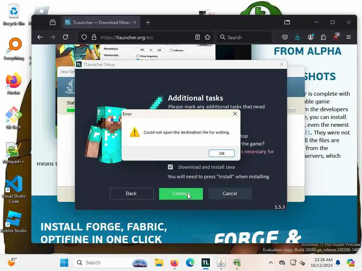The width and height of the screenshot is (362, 271).
Task: Bookmark this page with the star icon
Action: click(207, 37)
